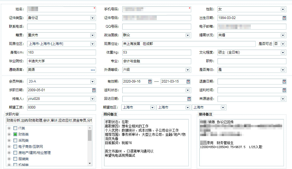
Task: Open the third expected region dropdown
Action: click(223, 108)
